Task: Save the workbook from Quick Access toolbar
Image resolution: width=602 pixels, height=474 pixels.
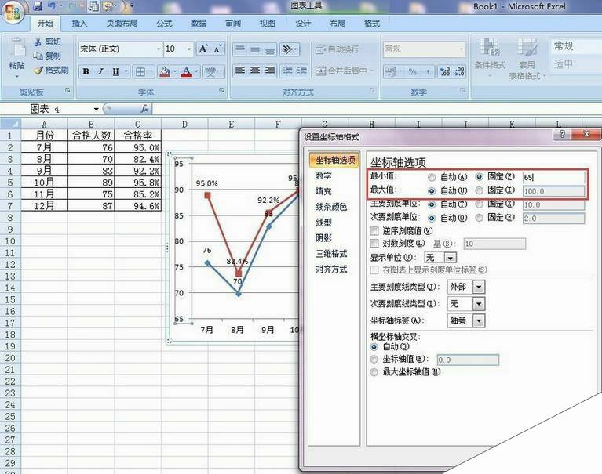Action: pos(38,6)
